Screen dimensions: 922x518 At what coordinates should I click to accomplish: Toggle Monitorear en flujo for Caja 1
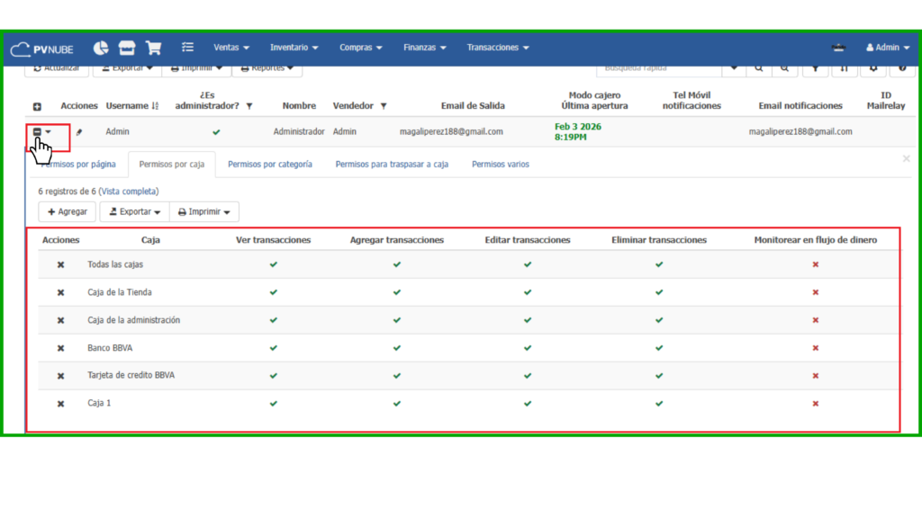pyautogui.click(x=815, y=404)
